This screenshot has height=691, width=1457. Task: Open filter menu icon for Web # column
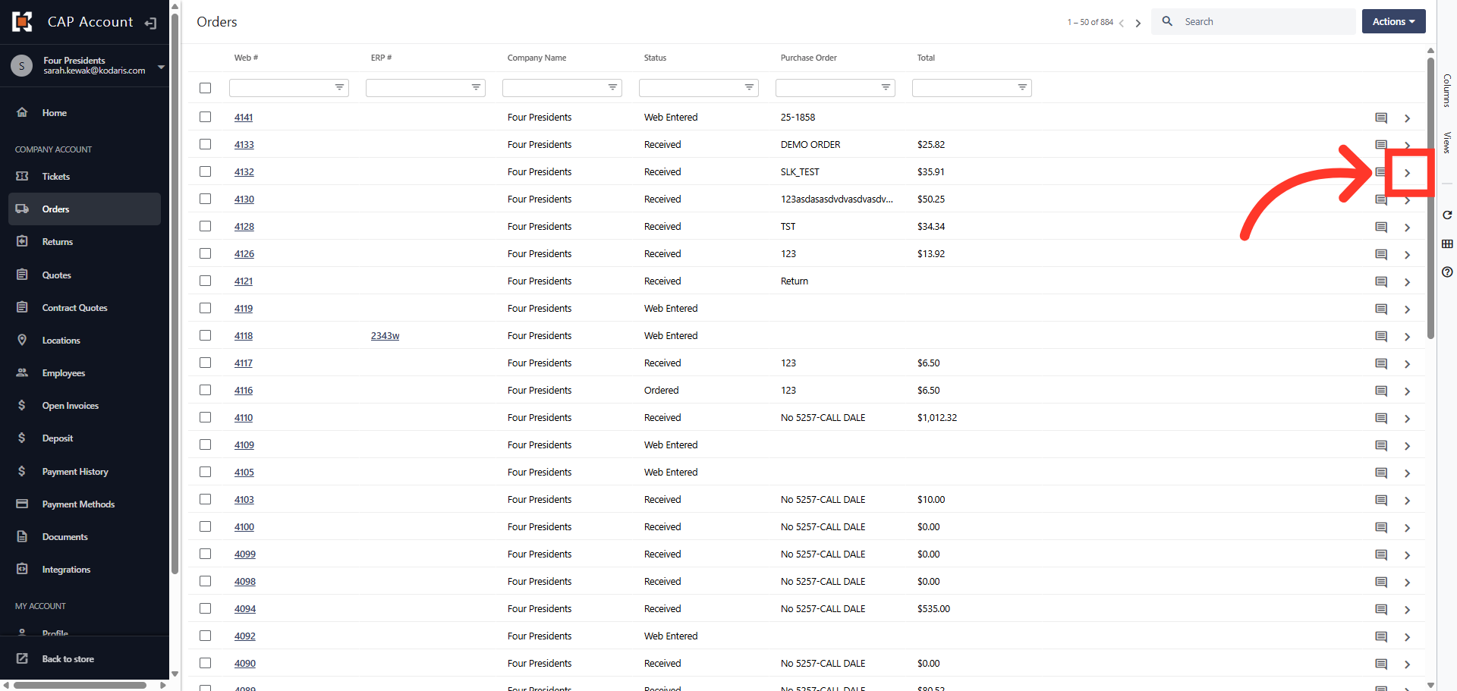[339, 87]
